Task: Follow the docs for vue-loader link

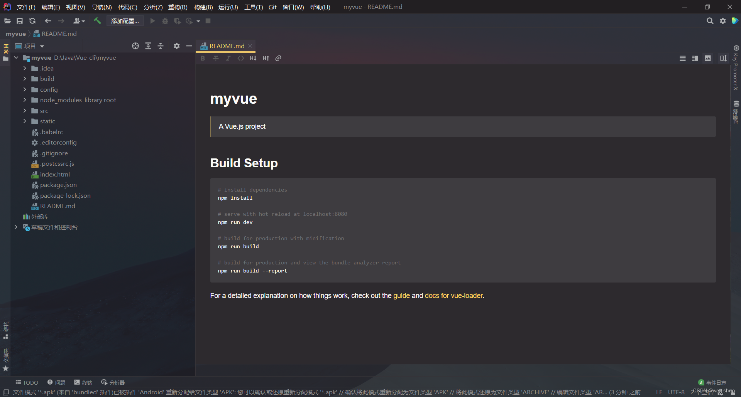Action: pyautogui.click(x=453, y=296)
